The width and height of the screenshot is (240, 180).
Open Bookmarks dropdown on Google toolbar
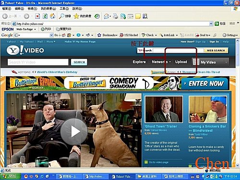pyautogui.click(x=117, y=35)
